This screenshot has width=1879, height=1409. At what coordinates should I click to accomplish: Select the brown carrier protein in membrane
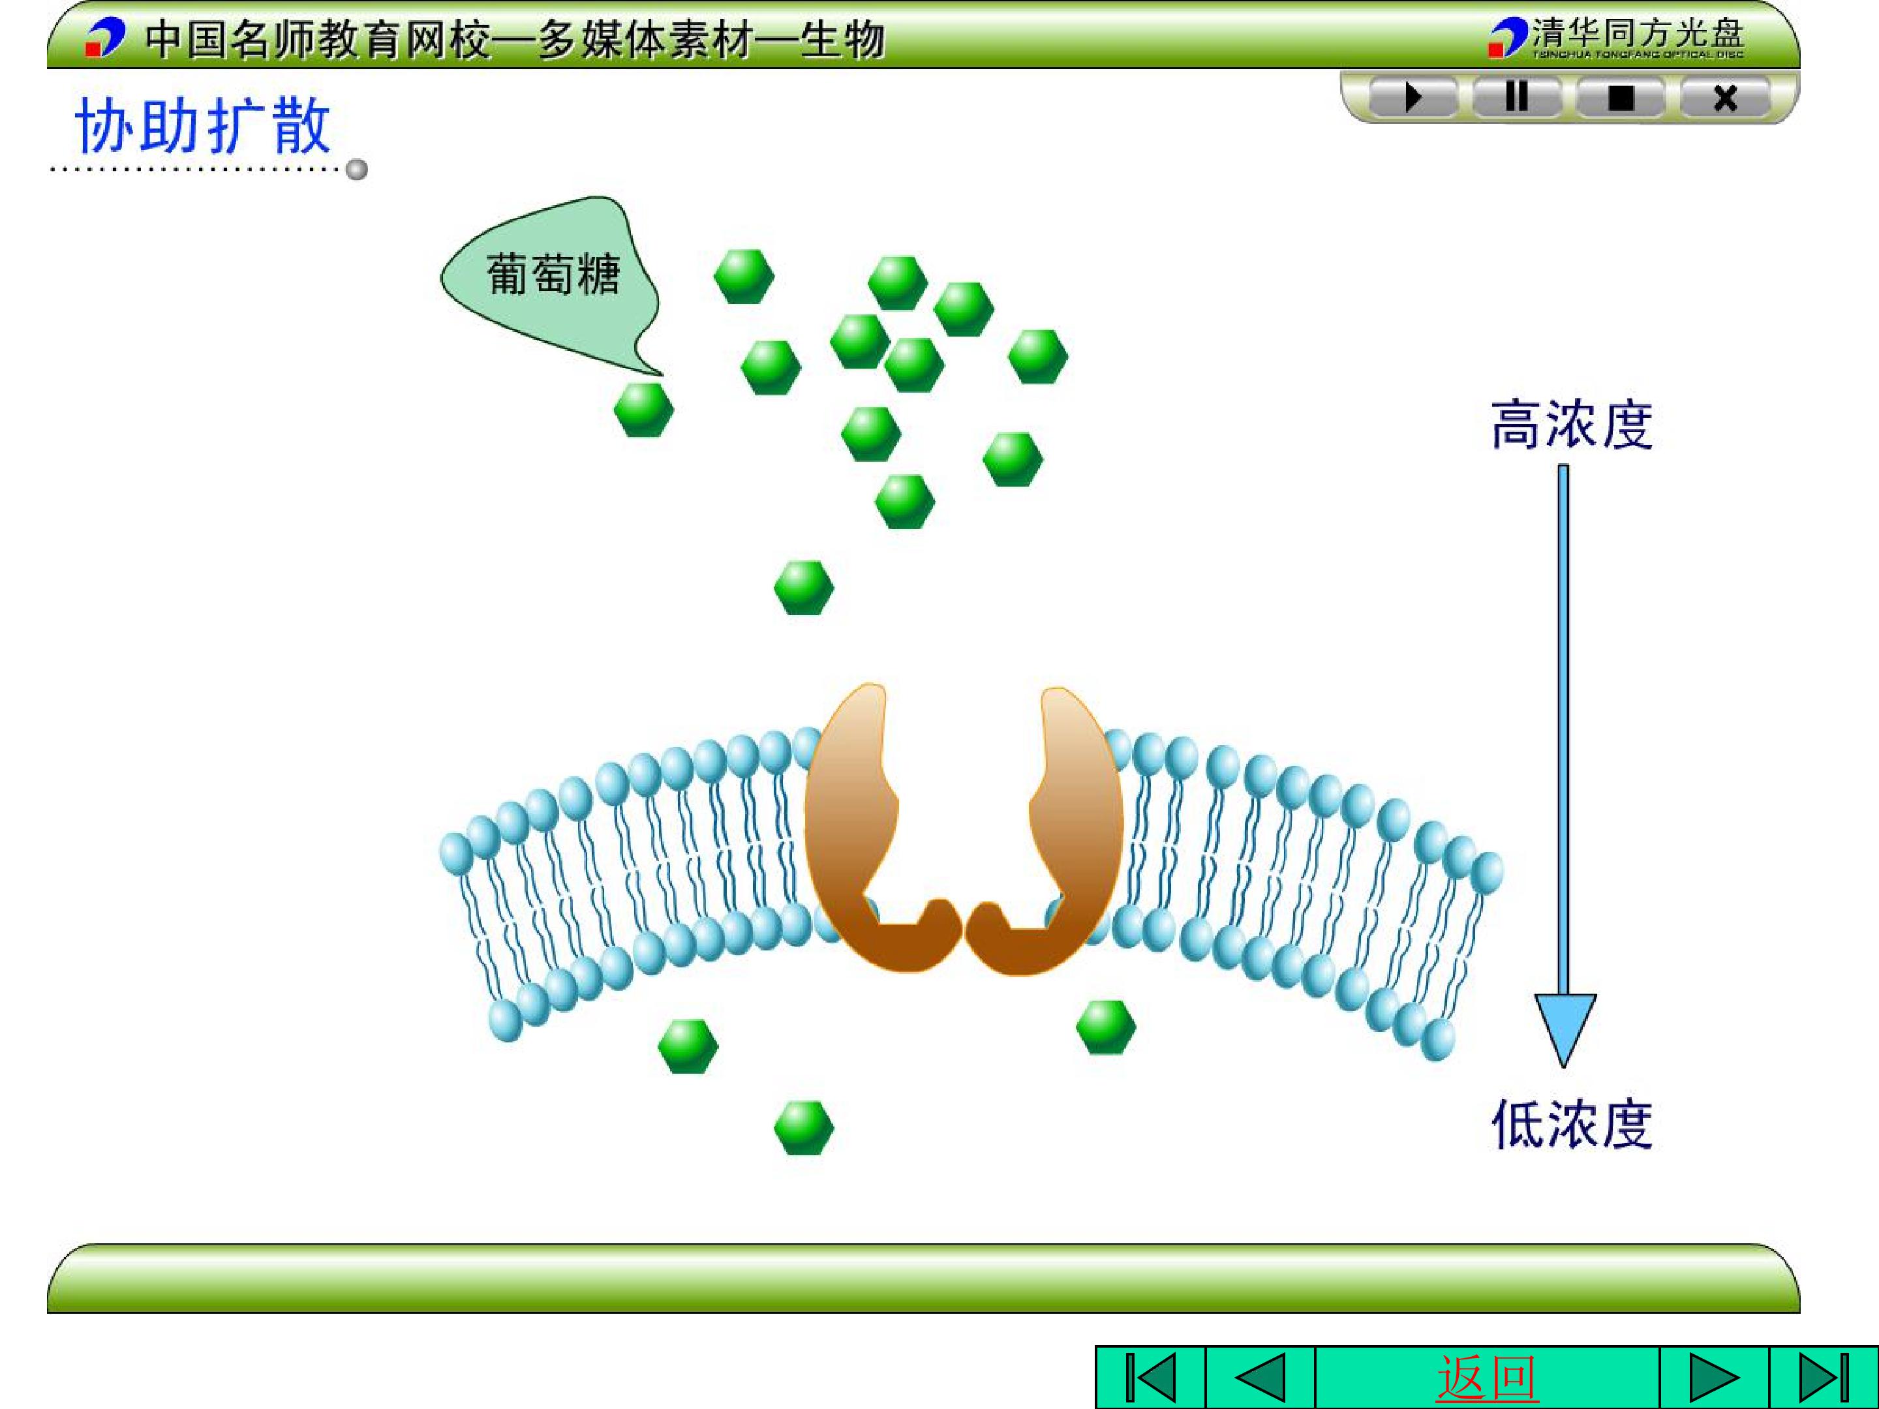pos(964,829)
